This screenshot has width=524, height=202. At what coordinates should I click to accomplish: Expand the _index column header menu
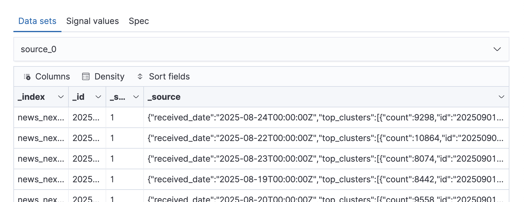point(61,97)
